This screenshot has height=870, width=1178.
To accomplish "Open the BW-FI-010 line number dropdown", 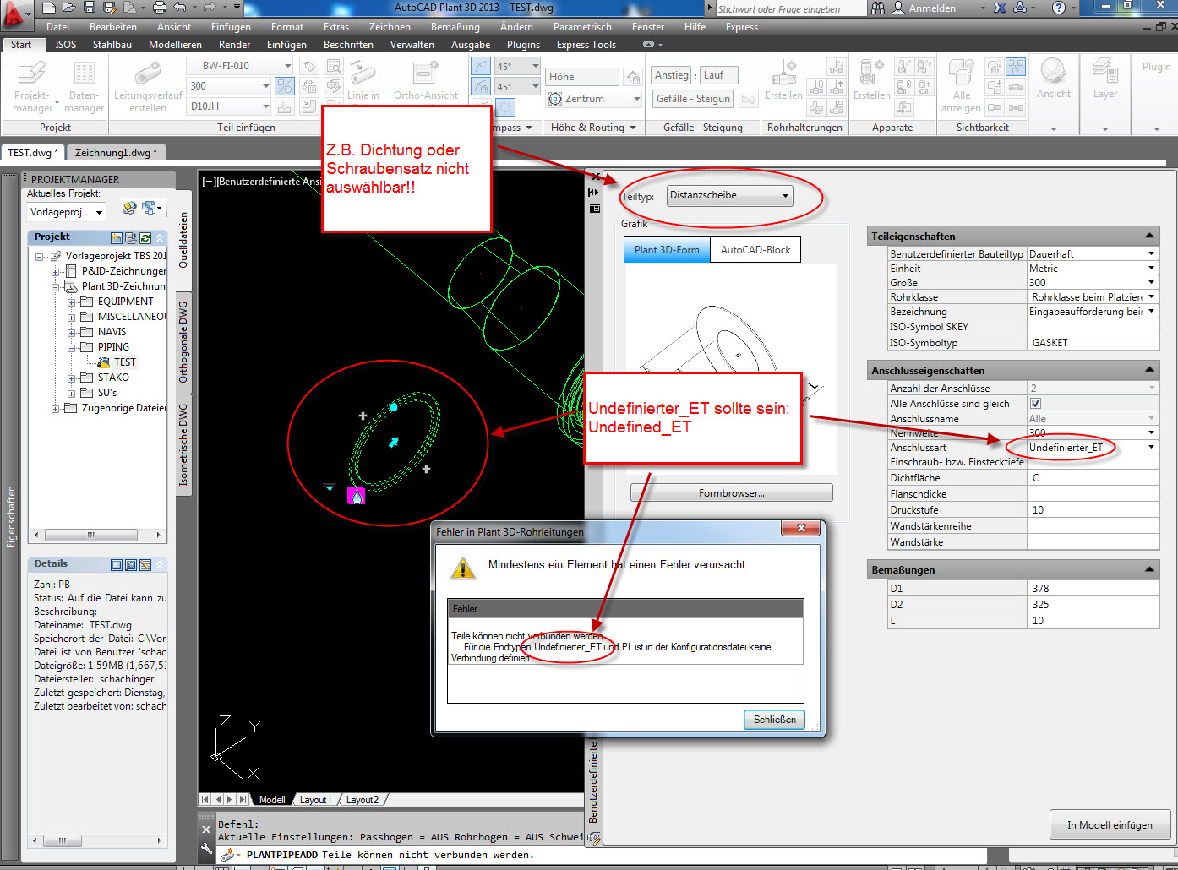I will click(x=288, y=66).
